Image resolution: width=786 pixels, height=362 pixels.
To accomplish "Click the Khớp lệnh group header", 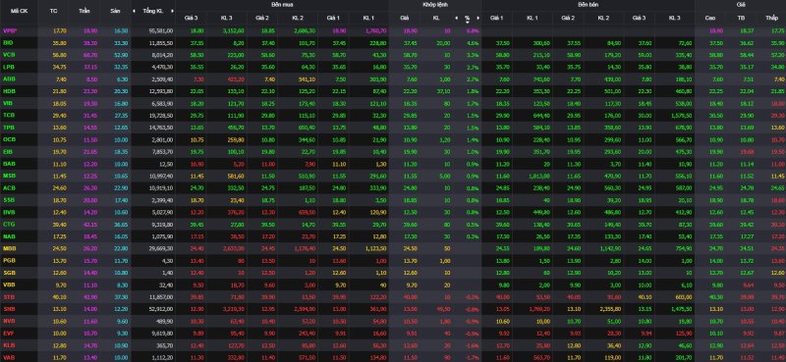I will click(x=435, y=4).
